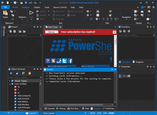Click the first cube icon in Functions toolbar
The width and height of the screenshot is (157, 115).
tap(120, 31)
